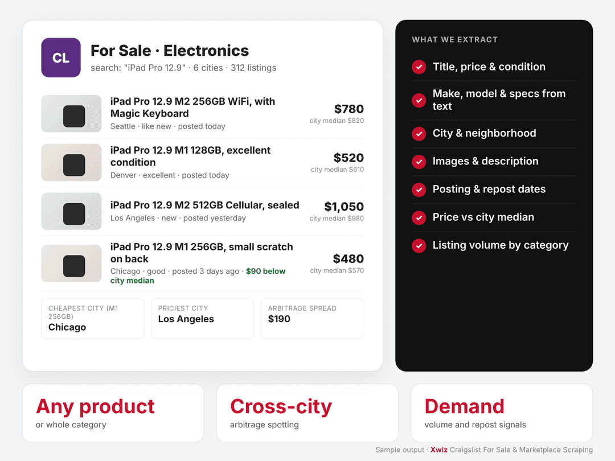Click Posting & repost dates label
Screen dimensions: 615x461
pos(489,190)
